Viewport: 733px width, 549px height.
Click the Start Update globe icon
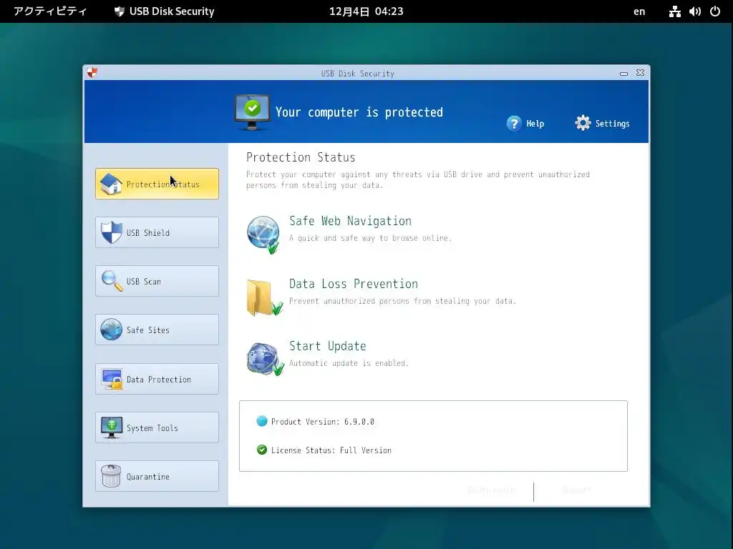click(x=265, y=359)
